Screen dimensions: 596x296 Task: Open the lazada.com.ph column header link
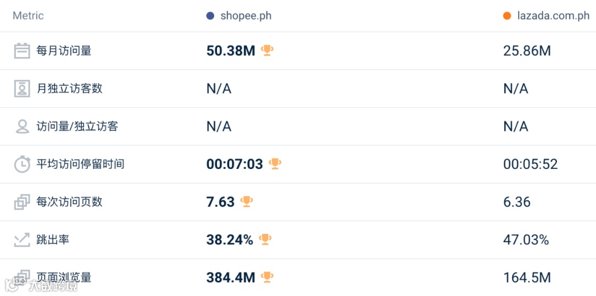point(553,16)
